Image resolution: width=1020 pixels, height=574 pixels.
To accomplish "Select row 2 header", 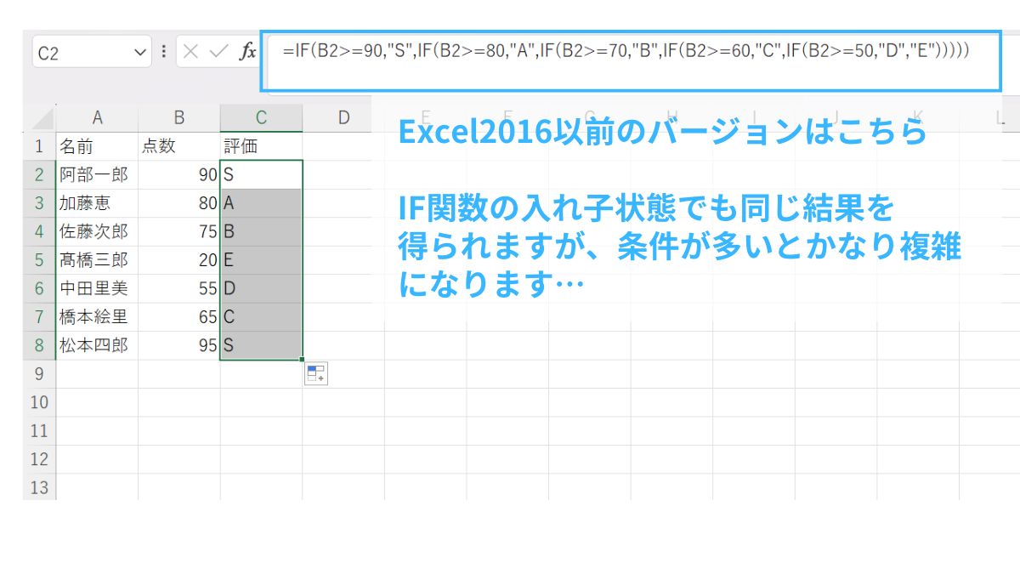I will (x=39, y=175).
